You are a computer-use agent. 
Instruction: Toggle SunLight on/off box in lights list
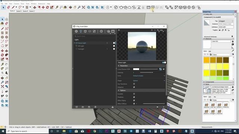click(114, 49)
